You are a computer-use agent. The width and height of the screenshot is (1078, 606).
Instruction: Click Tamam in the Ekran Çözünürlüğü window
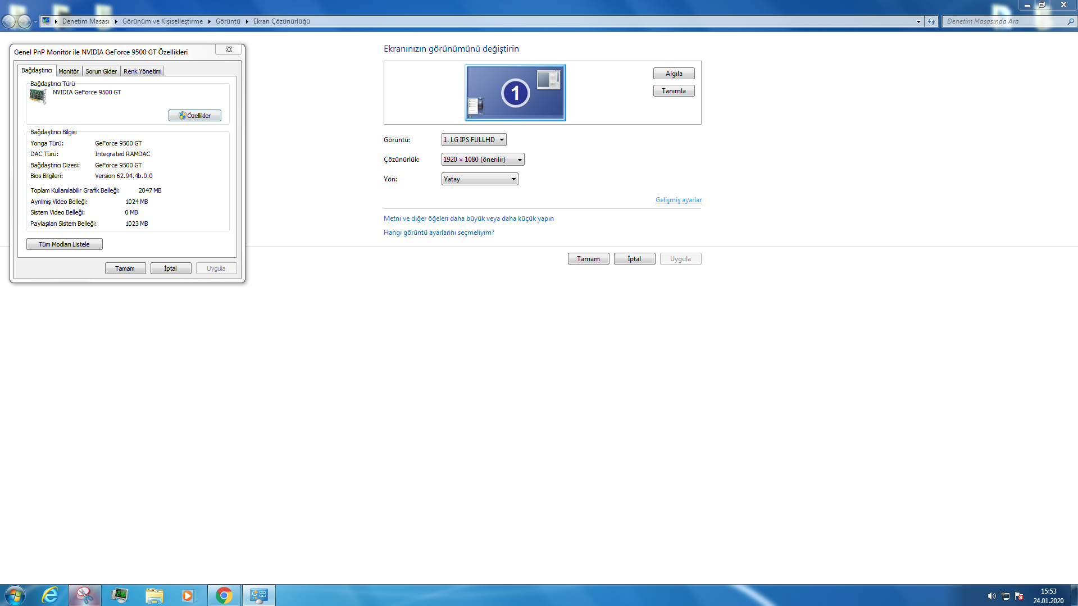click(x=588, y=259)
